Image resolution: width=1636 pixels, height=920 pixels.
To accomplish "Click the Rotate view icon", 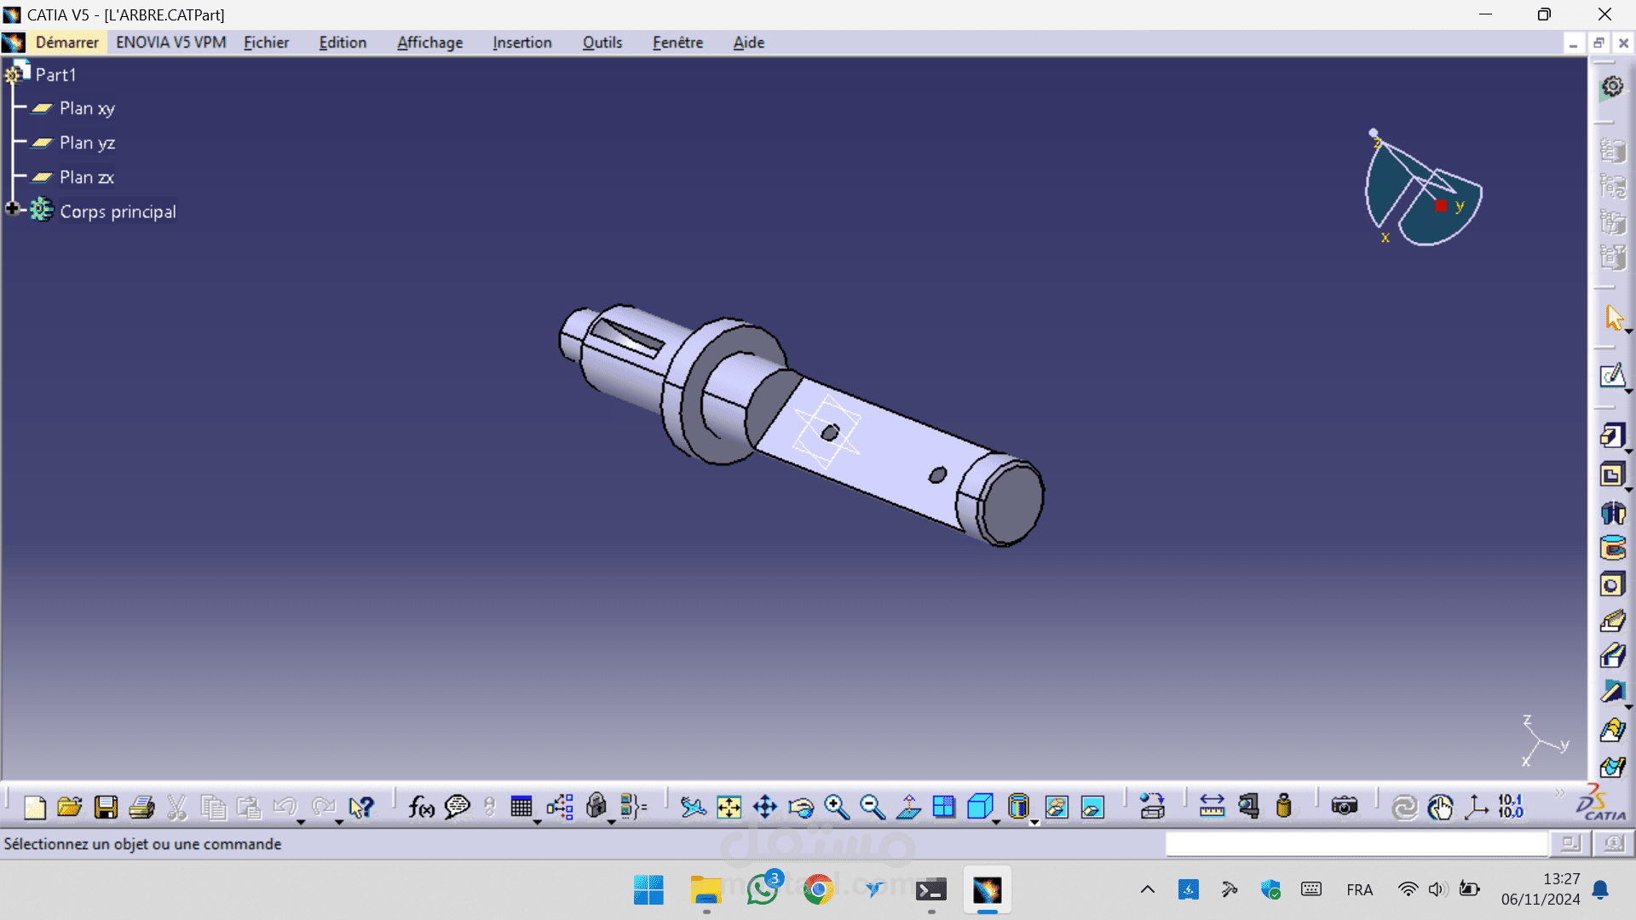I will pos(801,807).
